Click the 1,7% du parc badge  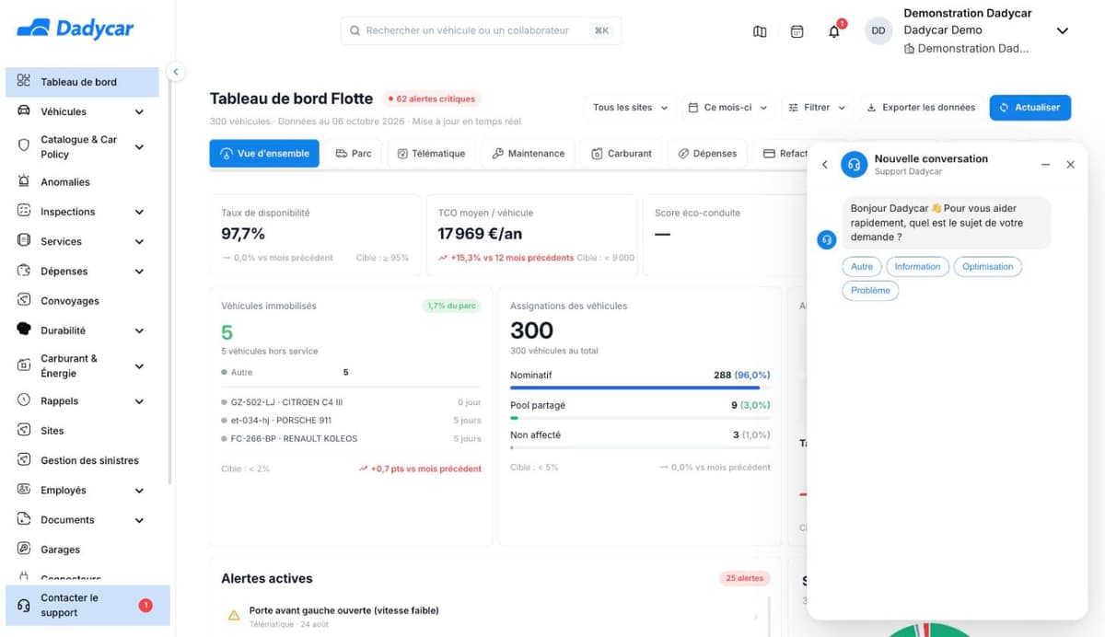tap(451, 306)
